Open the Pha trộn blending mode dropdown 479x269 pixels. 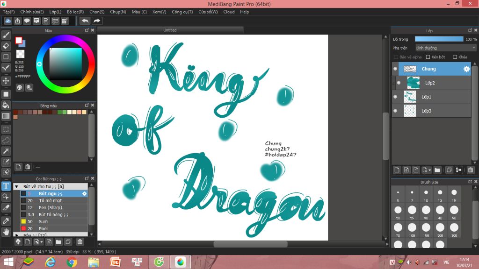click(x=446, y=48)
